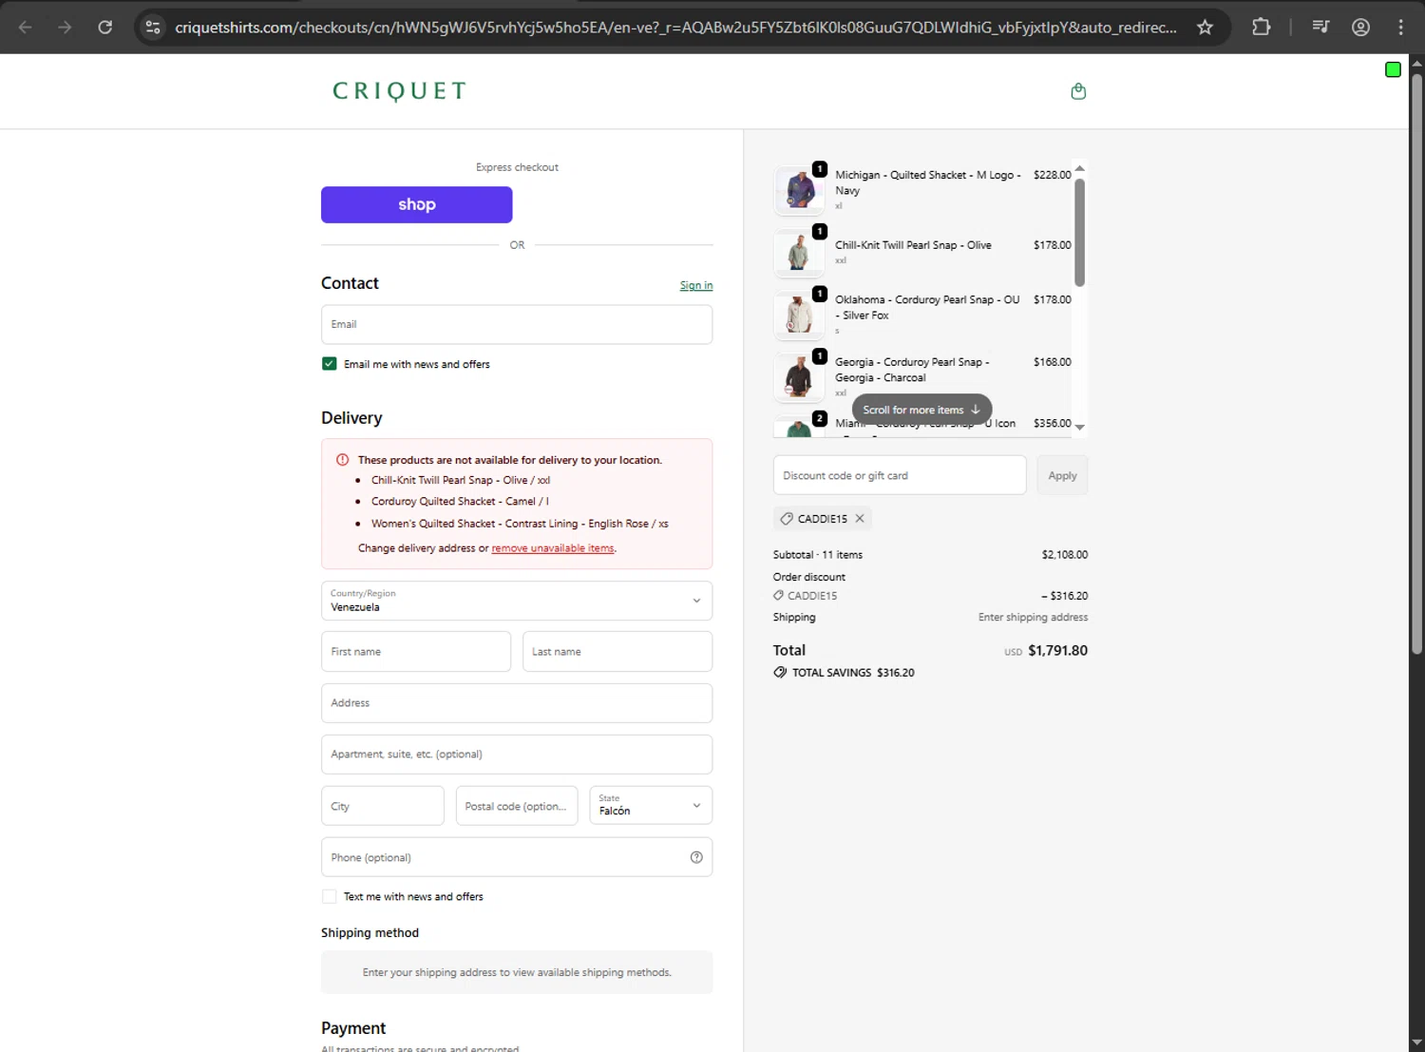Click the phone field help question mark icon
This screenshot has height=1052, width=1425.
(x=696, y=857)
